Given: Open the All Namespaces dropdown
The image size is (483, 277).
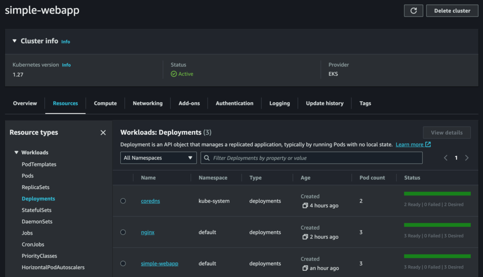Looking at the screenshot, I should tap(158, 158).
